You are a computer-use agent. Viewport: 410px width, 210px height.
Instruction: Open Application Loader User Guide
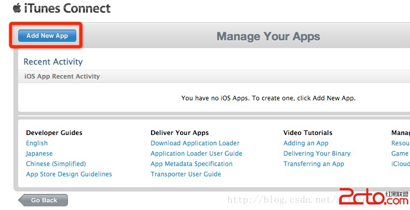click(196, 154)
